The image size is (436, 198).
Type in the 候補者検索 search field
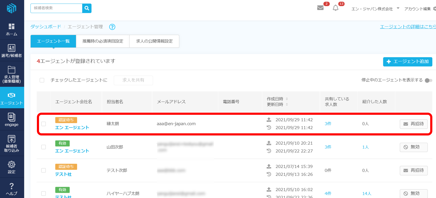pos(56,8)
